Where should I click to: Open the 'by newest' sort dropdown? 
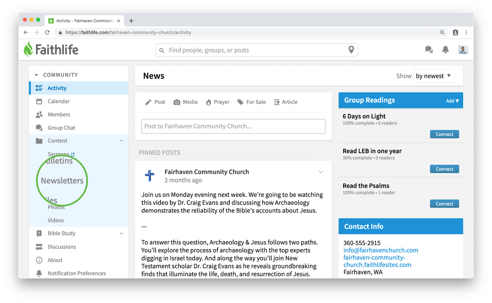434,76
